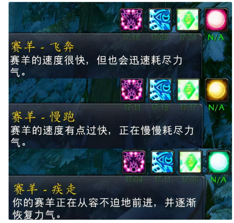Screen dimensions: 234x223
Task: Click the green diamond icon in top row
Action: pyautogui.click(x=188, y=20)
